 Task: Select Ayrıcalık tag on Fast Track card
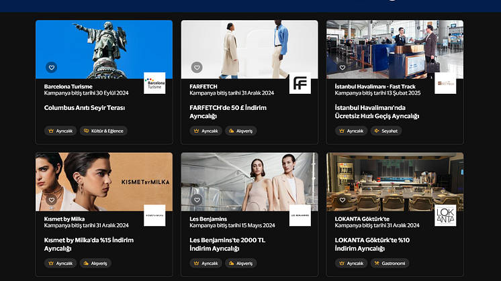(351, 131)
